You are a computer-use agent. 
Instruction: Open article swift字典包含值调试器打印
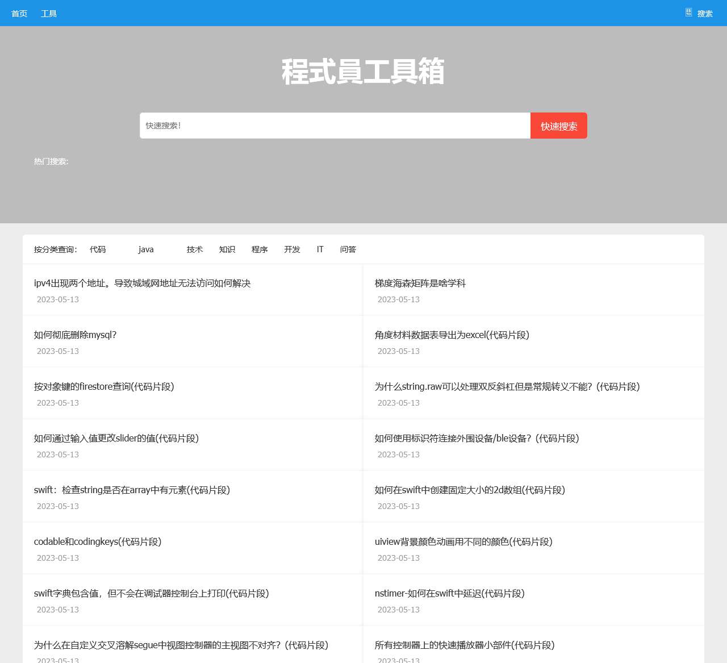click(152, 593)
